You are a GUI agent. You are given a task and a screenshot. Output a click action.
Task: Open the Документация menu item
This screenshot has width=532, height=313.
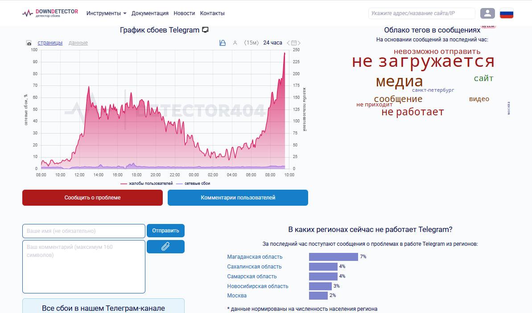(150, 13)
